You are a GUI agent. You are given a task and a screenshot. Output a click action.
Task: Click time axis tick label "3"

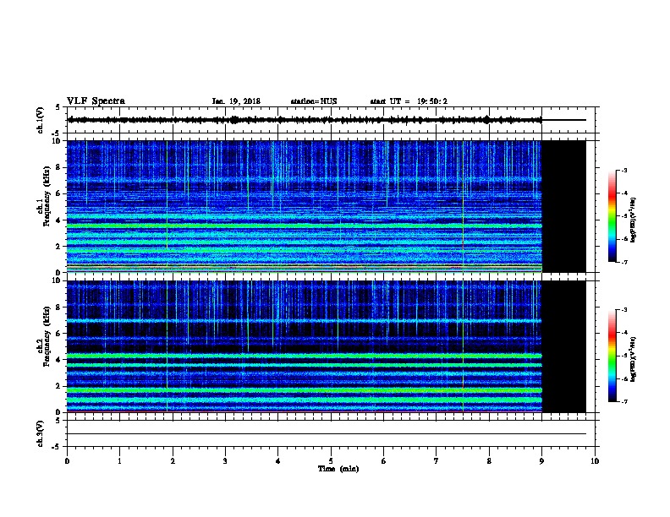pyautogui.click(x=225, y=460)
